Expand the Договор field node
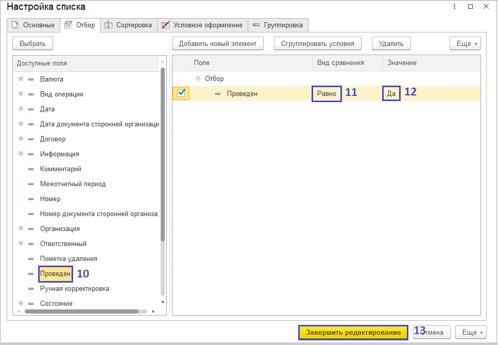The height and width of the screenshot is (345, 498). [x=21, y=139]
